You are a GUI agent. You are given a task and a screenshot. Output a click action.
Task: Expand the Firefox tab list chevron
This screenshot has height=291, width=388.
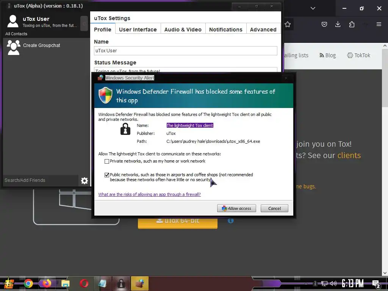313,8
